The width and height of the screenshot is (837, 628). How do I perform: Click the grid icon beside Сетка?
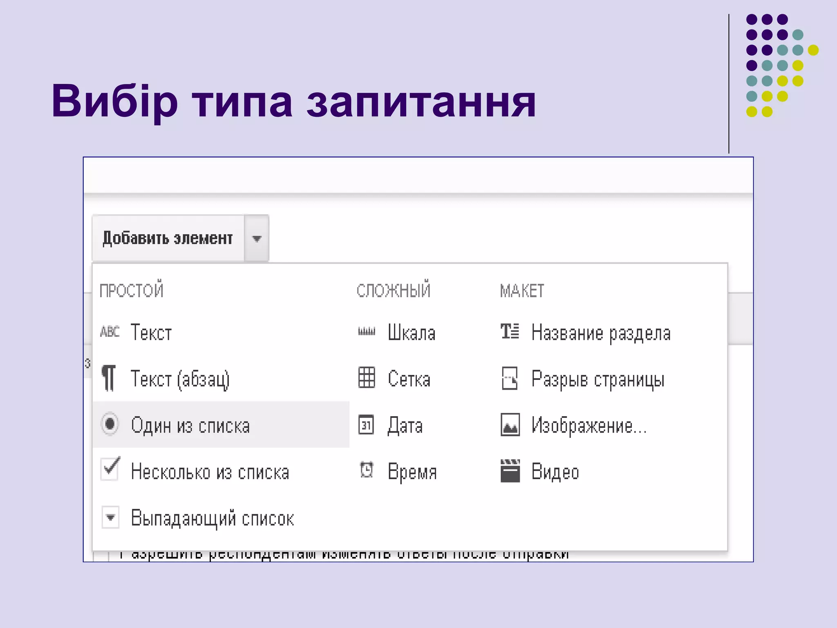(367, 377)
